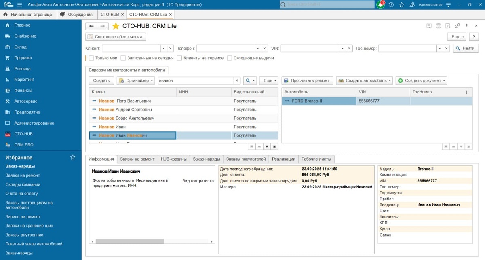Click the Просчитать ремонт button

(x=308, y=80)
